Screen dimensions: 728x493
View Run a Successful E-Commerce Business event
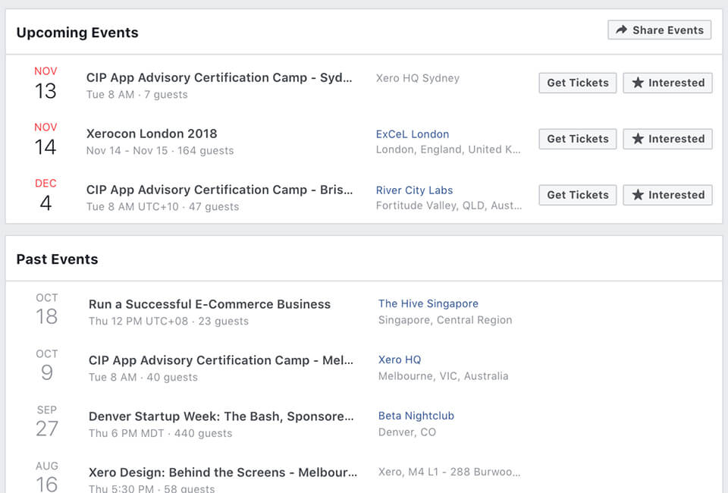(209, 304)
